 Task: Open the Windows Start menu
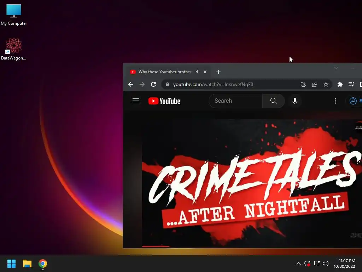(x=11, y=263)
